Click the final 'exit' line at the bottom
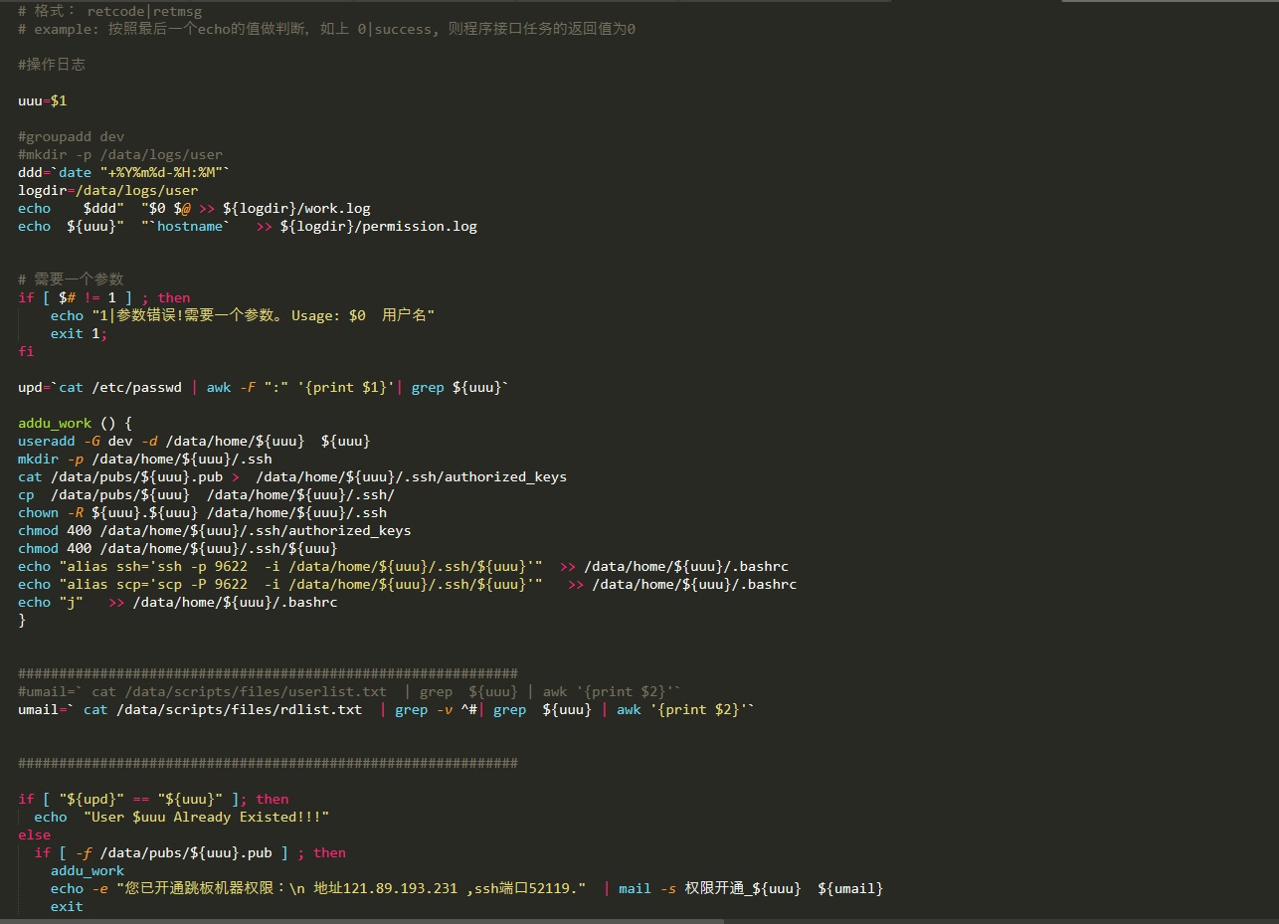 click(x=67, y=906)
